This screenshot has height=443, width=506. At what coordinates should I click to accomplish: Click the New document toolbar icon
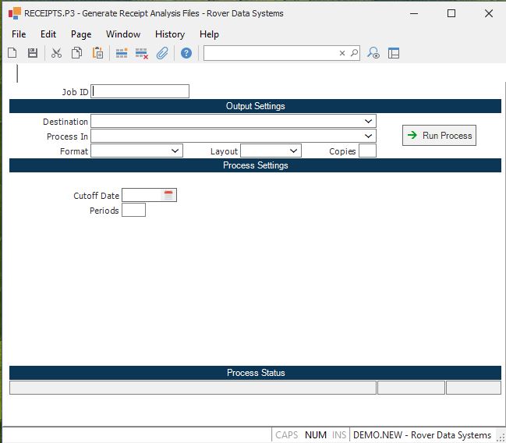pos(12,53)
